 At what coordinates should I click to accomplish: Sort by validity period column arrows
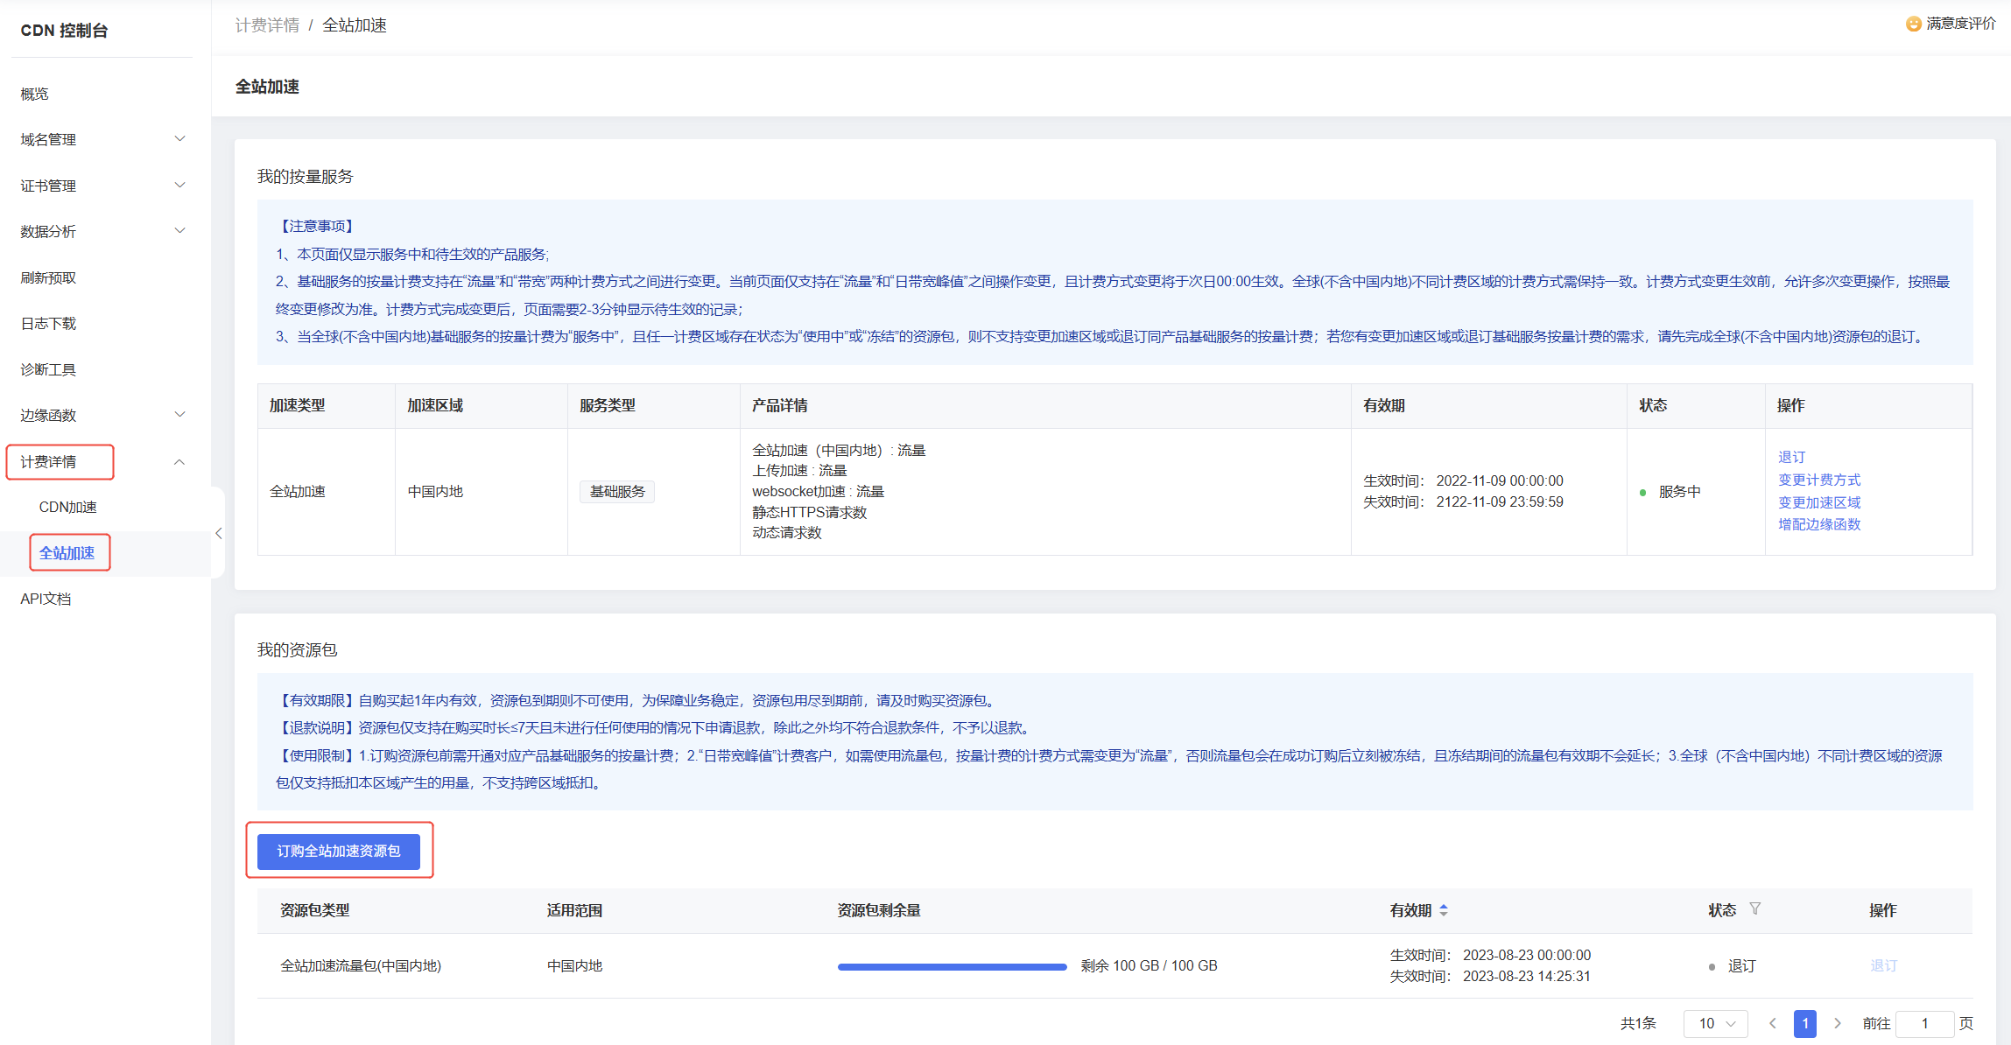1444,910
